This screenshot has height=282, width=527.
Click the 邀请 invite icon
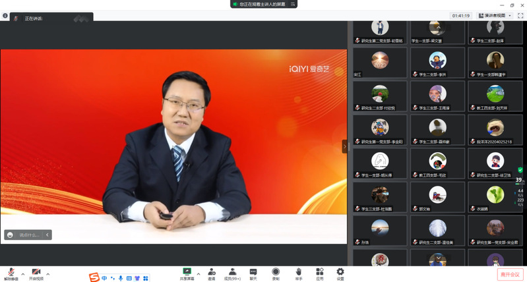[212, 273]
